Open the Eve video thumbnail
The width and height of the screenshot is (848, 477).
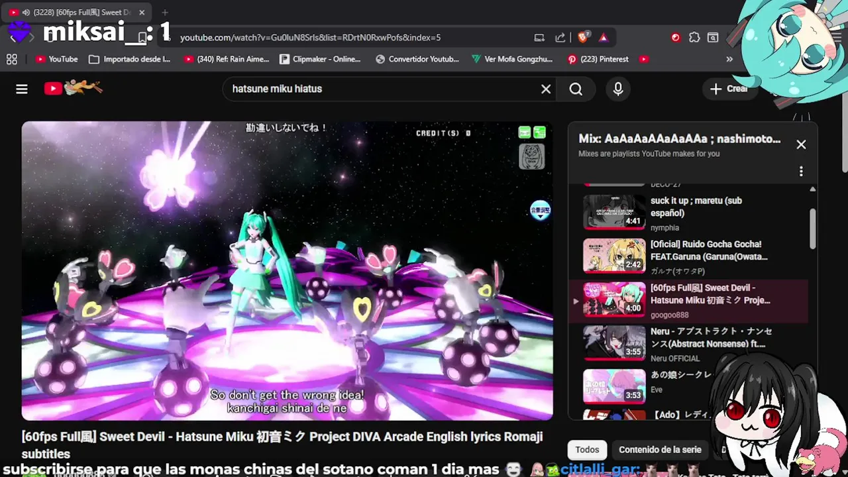pyautogui.click(x=614, y=386)
